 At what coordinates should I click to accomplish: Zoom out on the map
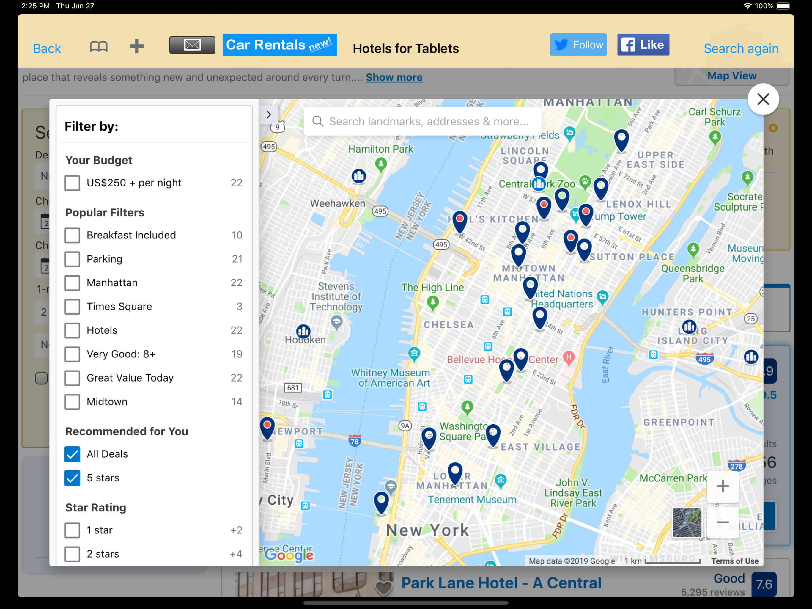(723, 522)
